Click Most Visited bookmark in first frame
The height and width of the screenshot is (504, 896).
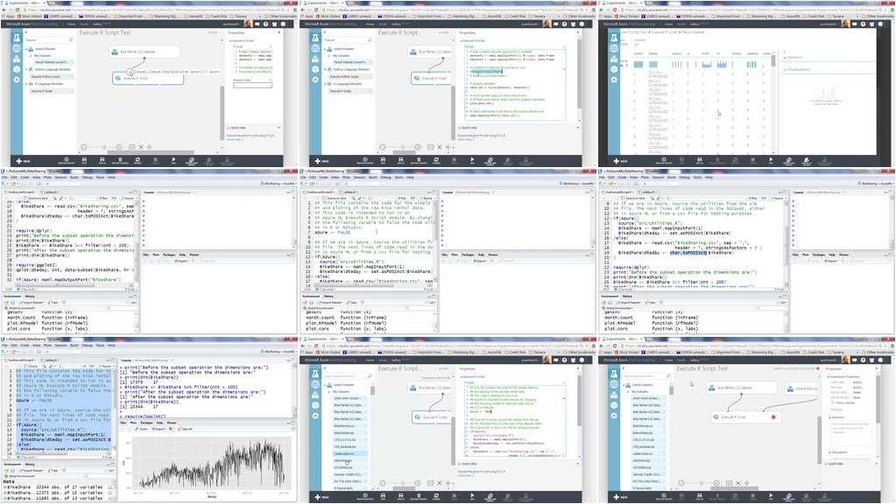[30, 16]
